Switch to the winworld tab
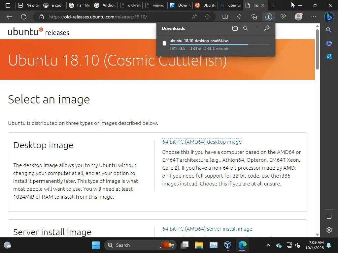The image size is (338, 253). pos(155,5)
